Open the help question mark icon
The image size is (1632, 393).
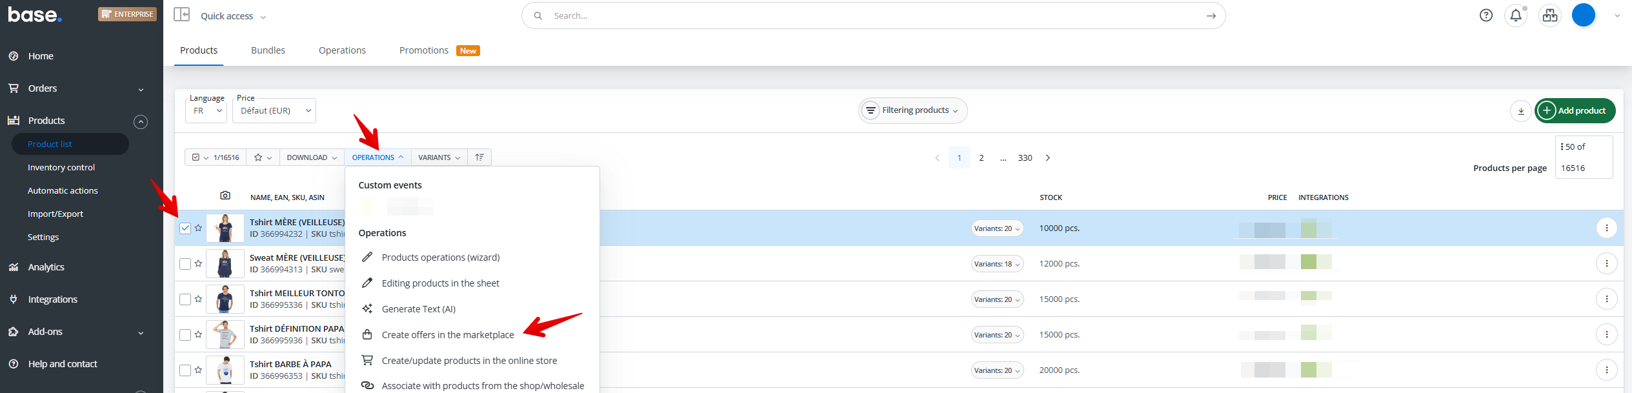click(x=1486, y=15)
